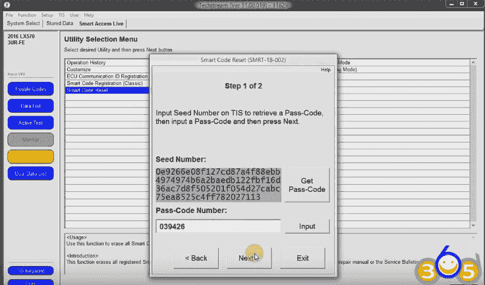Select the Seed Number text box

218,184
